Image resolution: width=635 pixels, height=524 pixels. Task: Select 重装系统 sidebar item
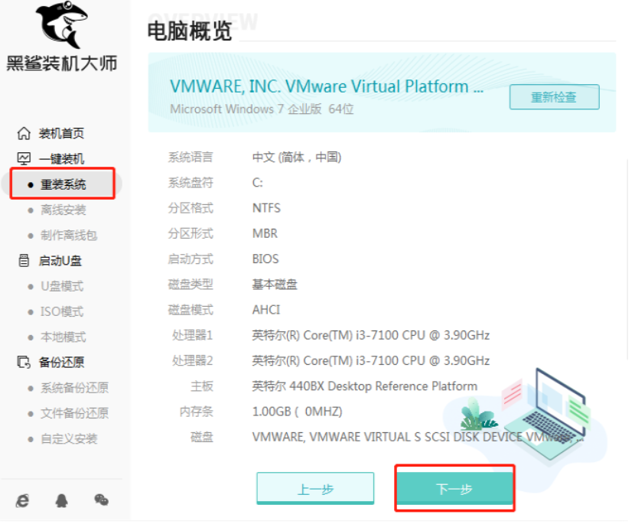[63, 184]
